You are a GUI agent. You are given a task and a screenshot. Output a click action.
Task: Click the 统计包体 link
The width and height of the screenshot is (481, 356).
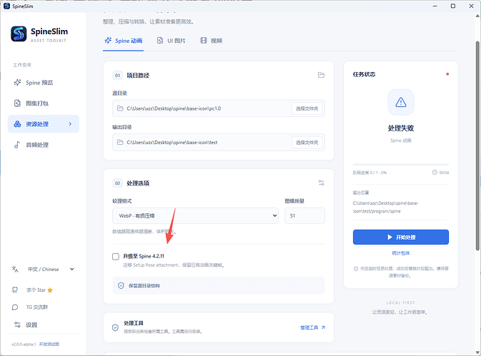point(401,253)
